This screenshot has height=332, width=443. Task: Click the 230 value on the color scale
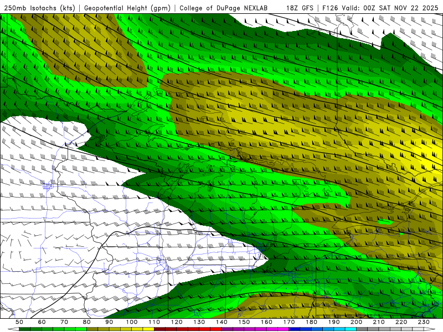[x=424, y=322]
